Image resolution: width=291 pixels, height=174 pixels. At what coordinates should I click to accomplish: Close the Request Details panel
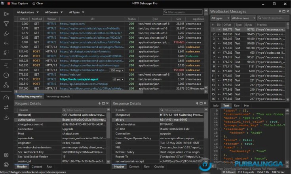pyautogui.click(x=107, y=103)
